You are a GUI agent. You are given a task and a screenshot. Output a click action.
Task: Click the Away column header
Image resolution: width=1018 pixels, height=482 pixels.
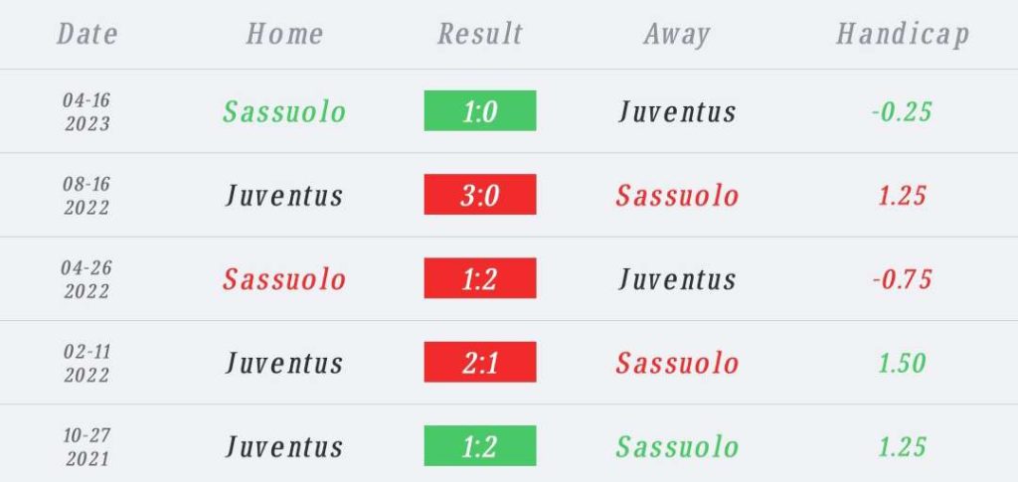click(677, 34)
